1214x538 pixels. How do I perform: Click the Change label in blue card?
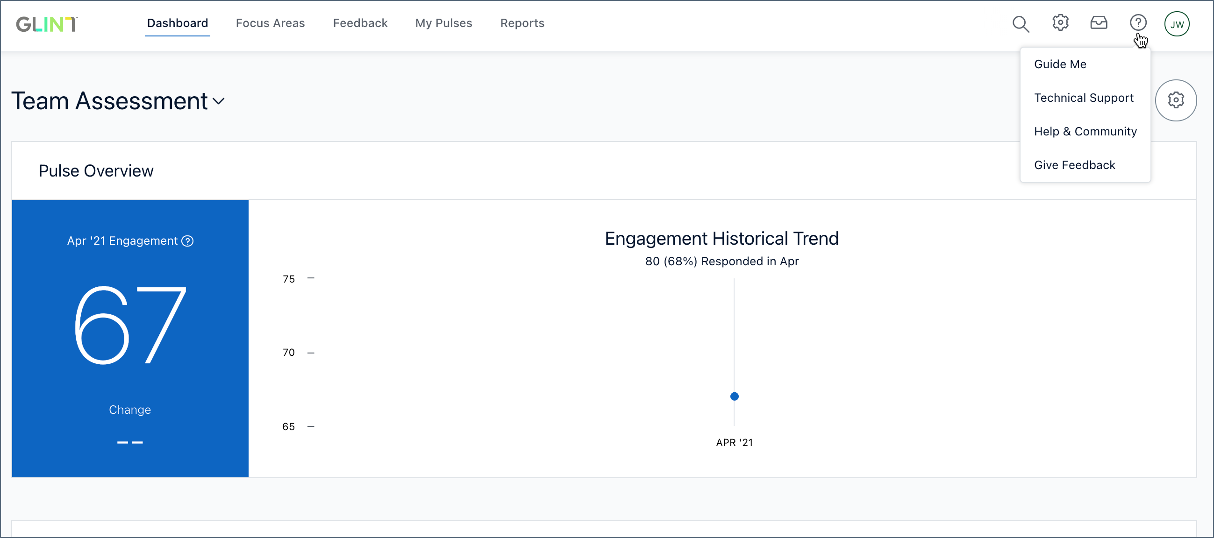[x=129, y=410]
